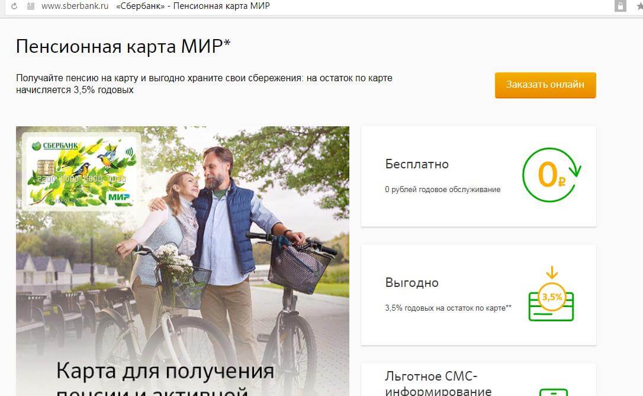Select the Бесплатно benefit heading
Image resolution: width=643 pixels, height=396 pixels.
tap(417, 164)
